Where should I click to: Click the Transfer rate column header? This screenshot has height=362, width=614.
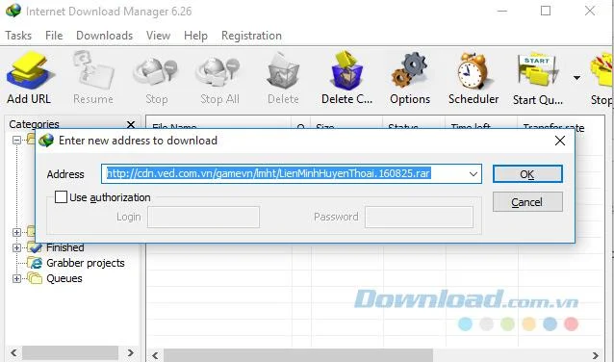click(x=553, y=127)
